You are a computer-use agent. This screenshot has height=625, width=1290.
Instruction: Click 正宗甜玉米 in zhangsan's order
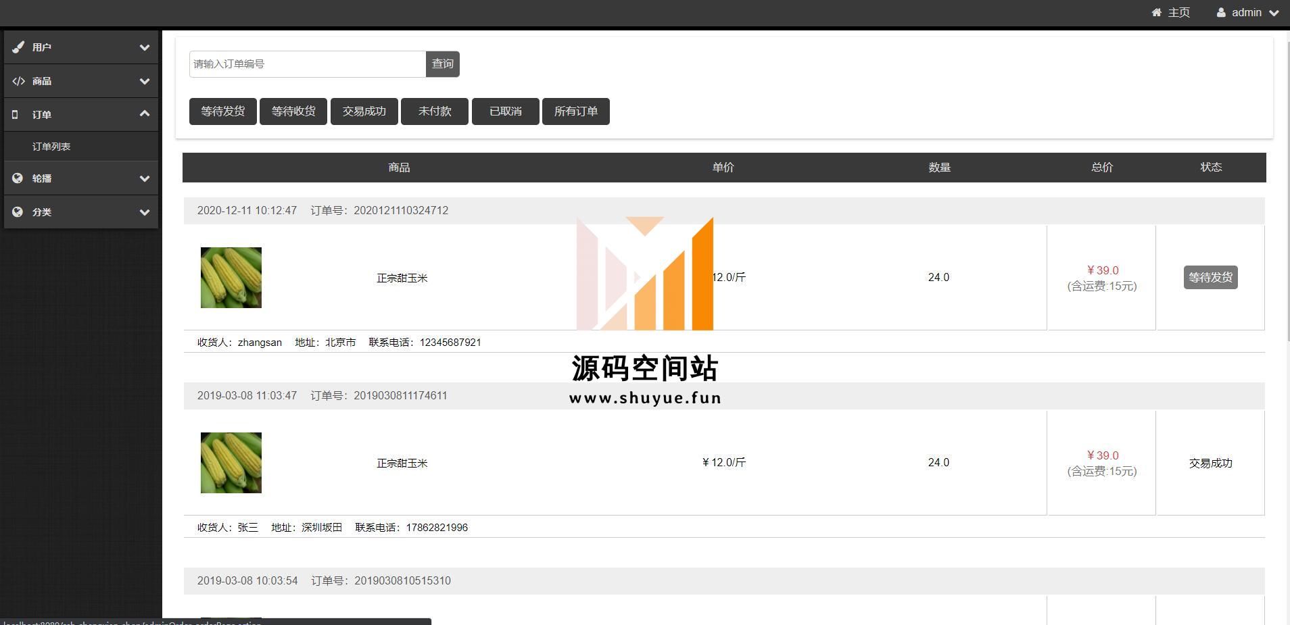tap(402, 278)
